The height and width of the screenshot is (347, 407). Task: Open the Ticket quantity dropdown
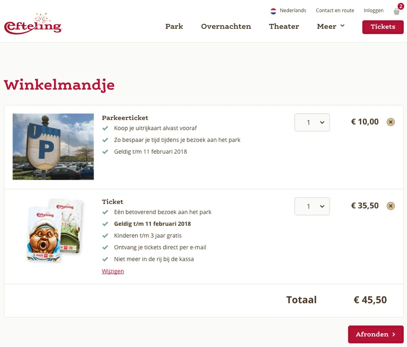tap(312, 206)
